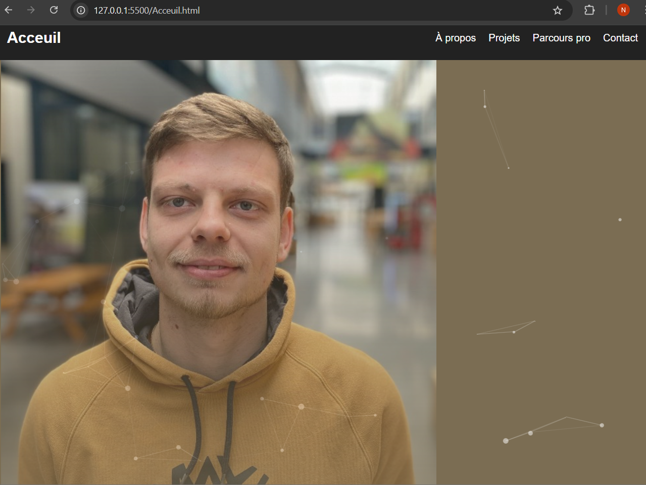
Task: Click the Acceuil site title
Action: click(x=34, y=38)
